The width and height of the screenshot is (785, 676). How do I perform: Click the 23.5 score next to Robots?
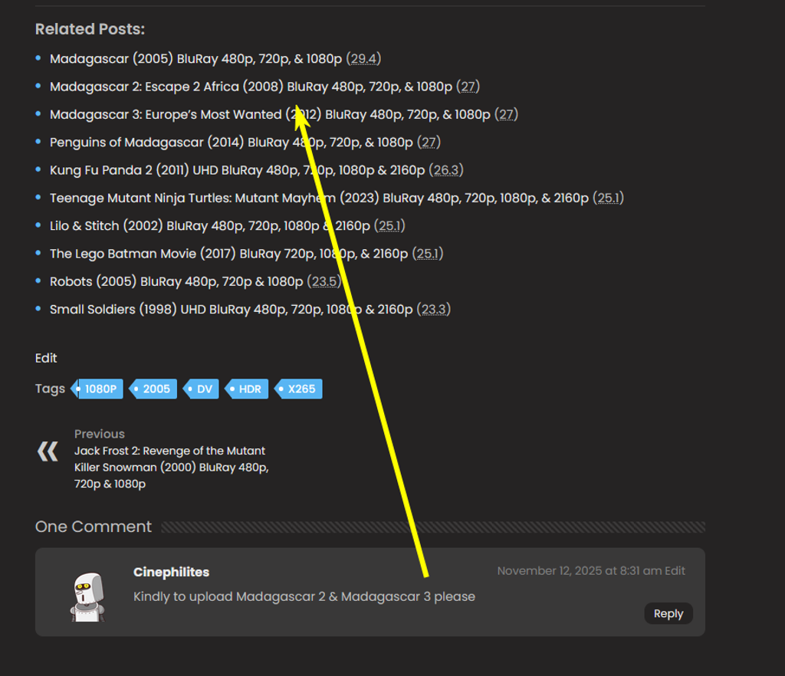click(324, 282)
